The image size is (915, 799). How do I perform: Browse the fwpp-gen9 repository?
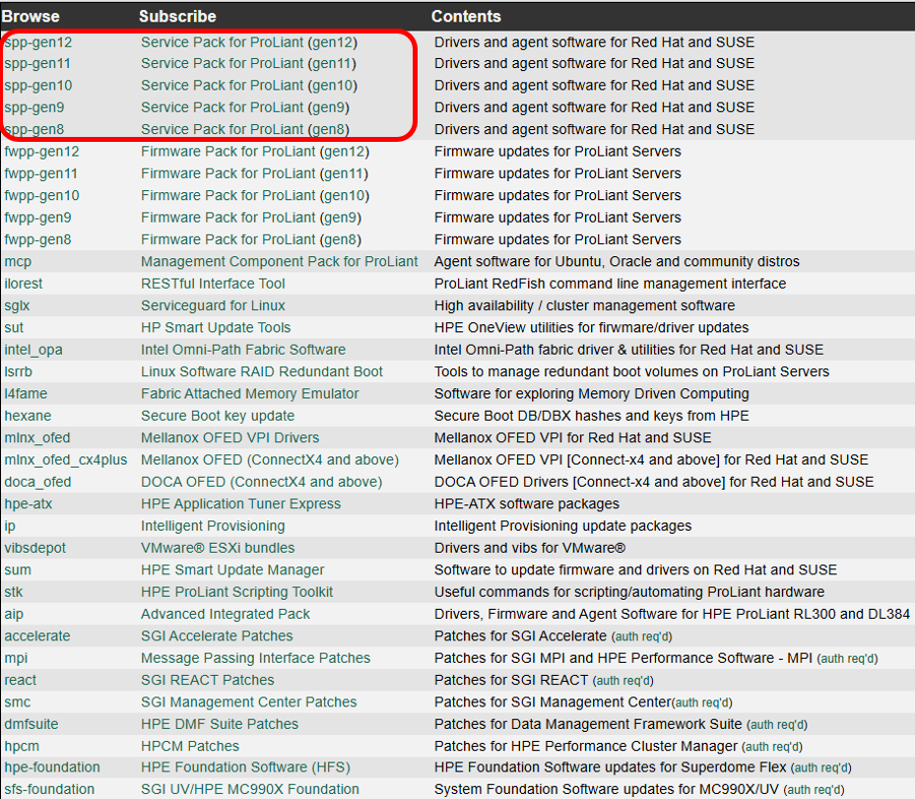[38, 218]
